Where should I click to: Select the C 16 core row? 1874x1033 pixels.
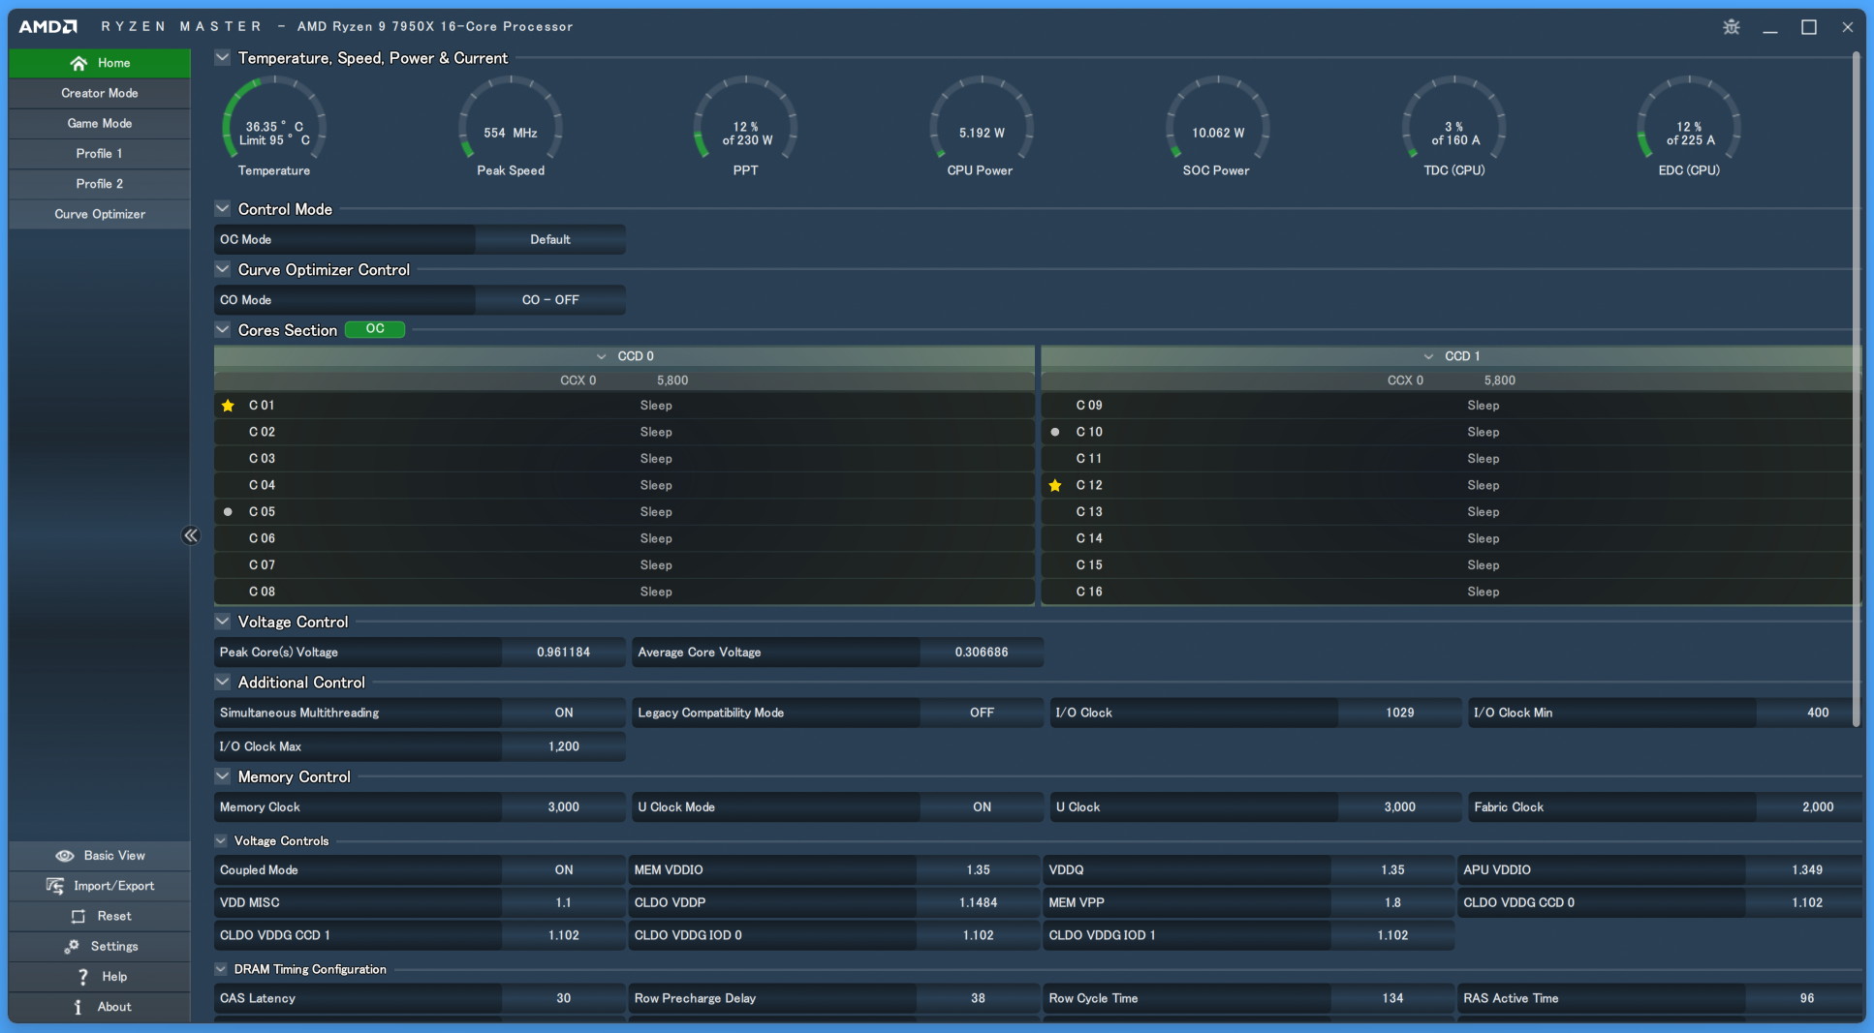(1451, 592)
